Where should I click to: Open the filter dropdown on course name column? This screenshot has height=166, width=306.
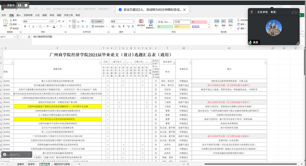[100, 63]
